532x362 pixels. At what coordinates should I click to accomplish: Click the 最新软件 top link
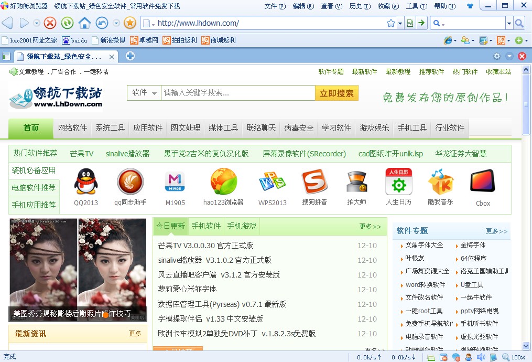click(x=364, y=72)
